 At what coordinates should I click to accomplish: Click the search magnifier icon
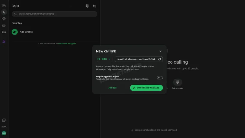click(15, 14)
